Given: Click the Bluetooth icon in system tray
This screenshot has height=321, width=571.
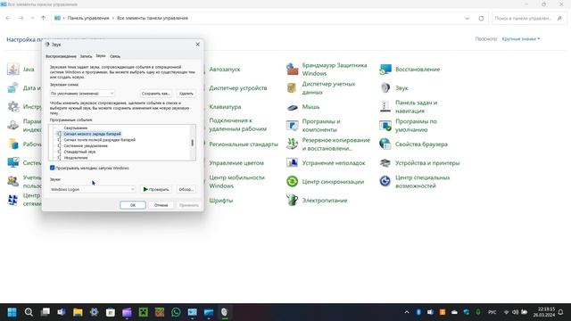Looking at the screenshot, I should coord(418,312).
